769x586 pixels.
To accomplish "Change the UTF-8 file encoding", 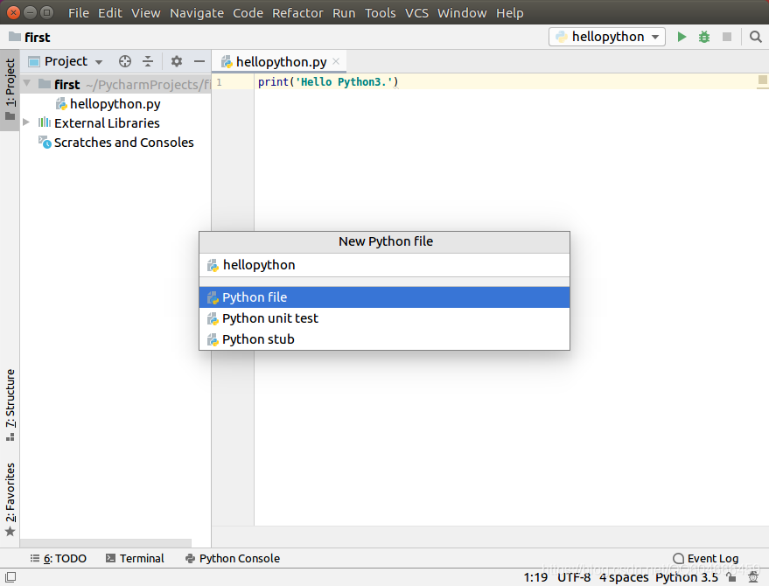I will pos(573,577).
